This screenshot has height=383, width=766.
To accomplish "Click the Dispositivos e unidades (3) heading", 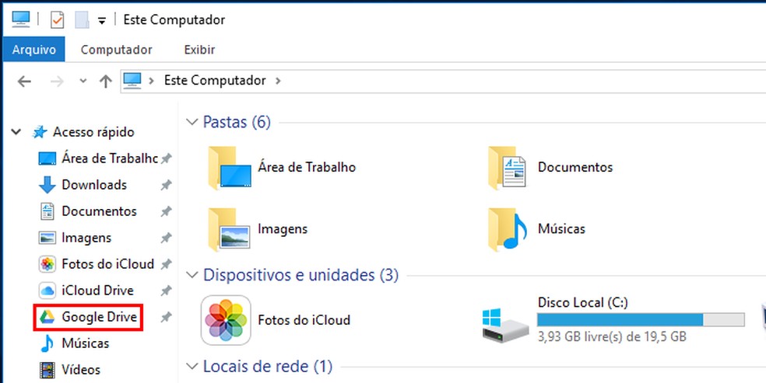I will (301, 275).
